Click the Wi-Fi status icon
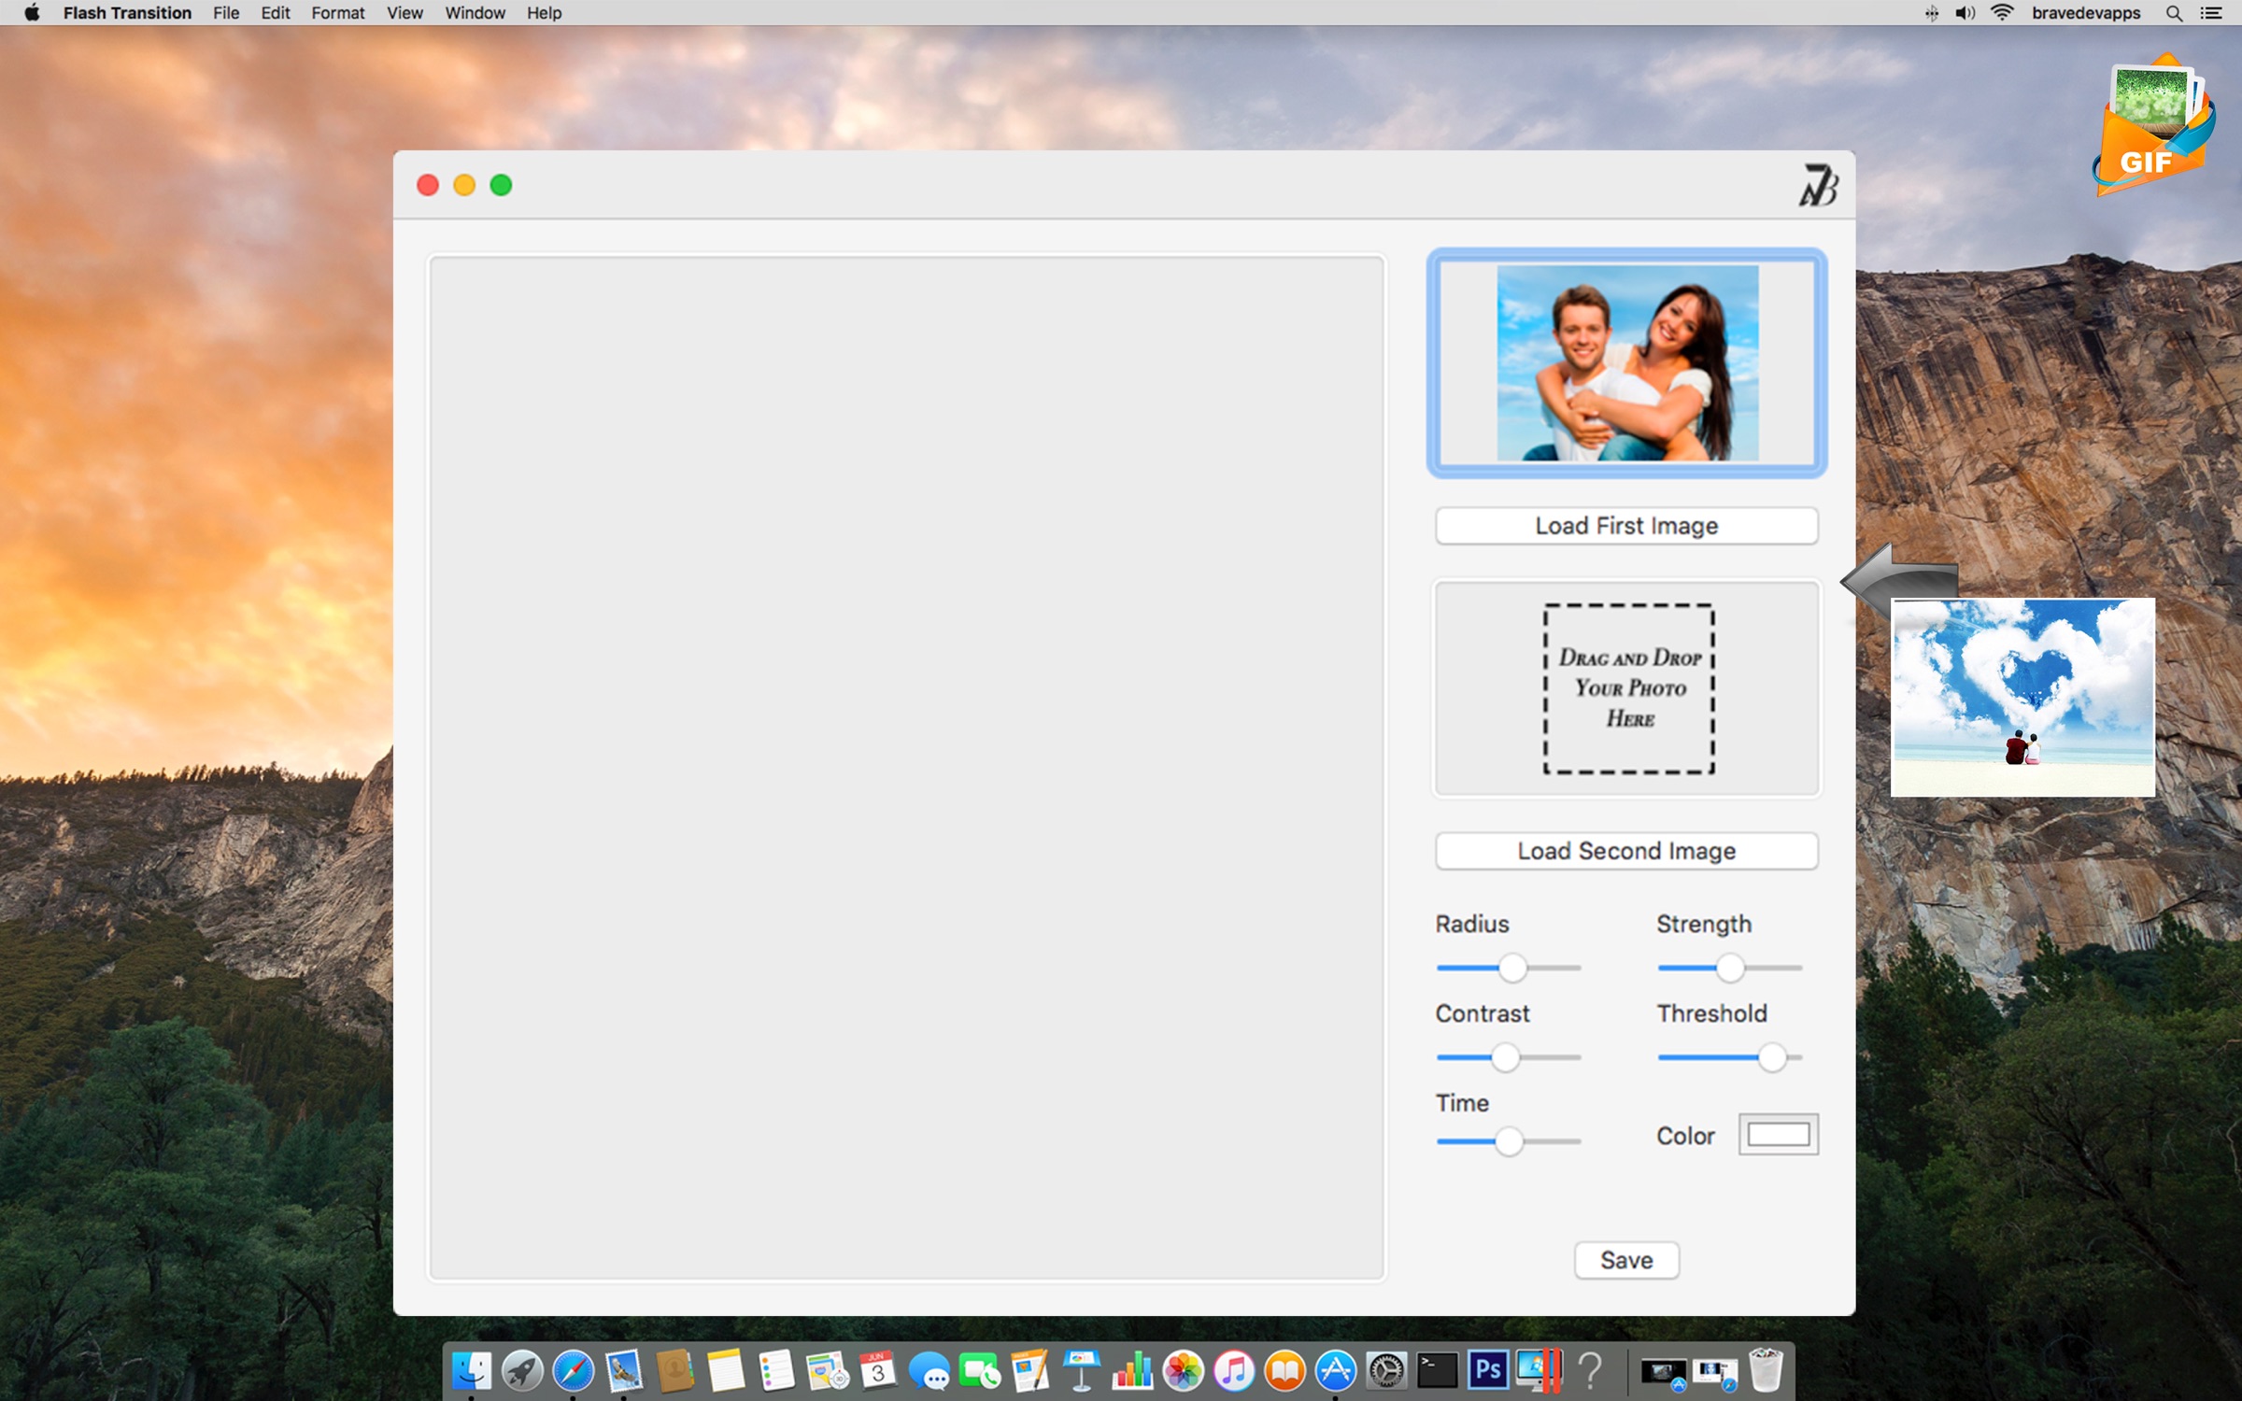 point(2002,13)
